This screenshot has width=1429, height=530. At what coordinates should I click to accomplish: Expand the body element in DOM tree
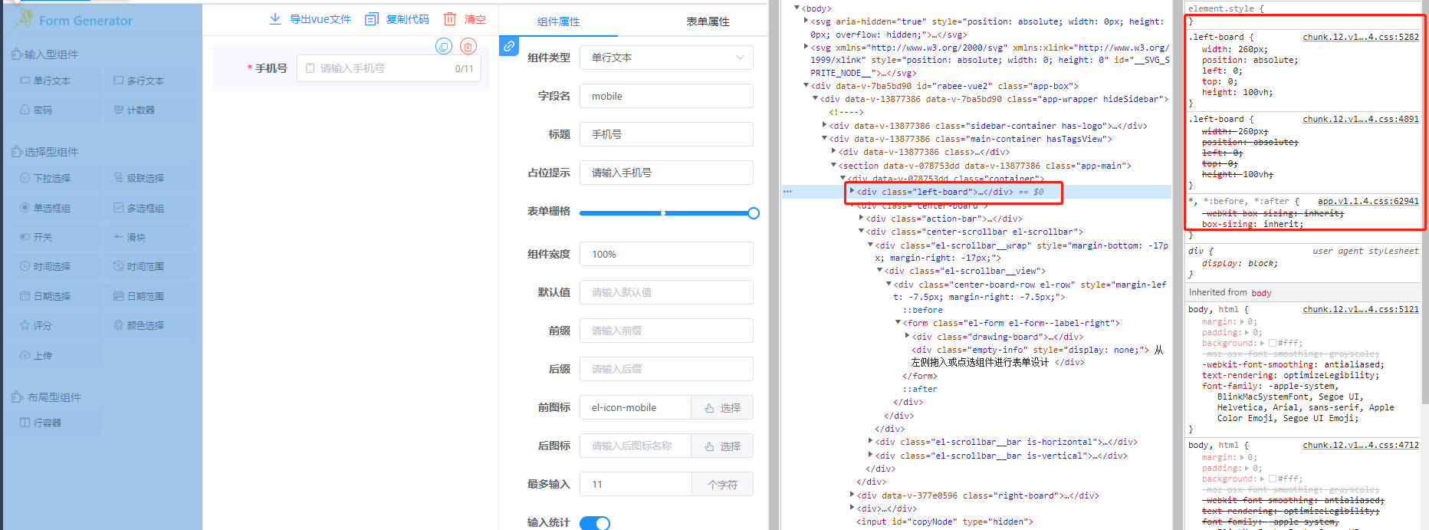pyautogui.click(x=797, y=8)
